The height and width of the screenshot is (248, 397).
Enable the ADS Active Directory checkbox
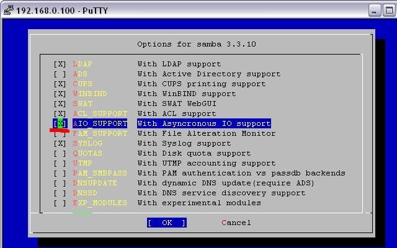60,74
